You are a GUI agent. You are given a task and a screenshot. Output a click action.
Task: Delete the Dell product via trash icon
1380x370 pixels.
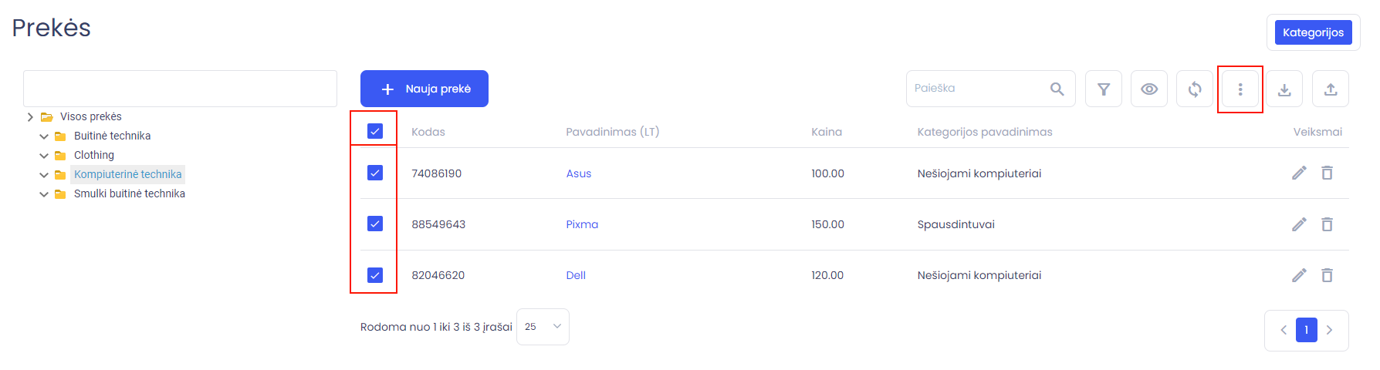1327,275
